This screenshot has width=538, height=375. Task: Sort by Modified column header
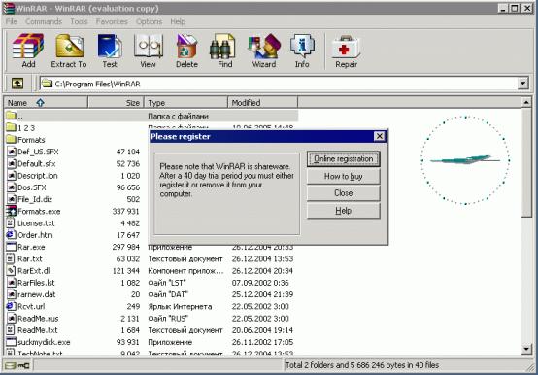click(x=262, y=103)
